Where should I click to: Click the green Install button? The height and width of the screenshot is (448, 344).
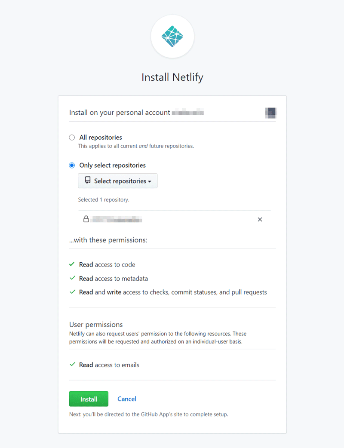tap(89, 399)
